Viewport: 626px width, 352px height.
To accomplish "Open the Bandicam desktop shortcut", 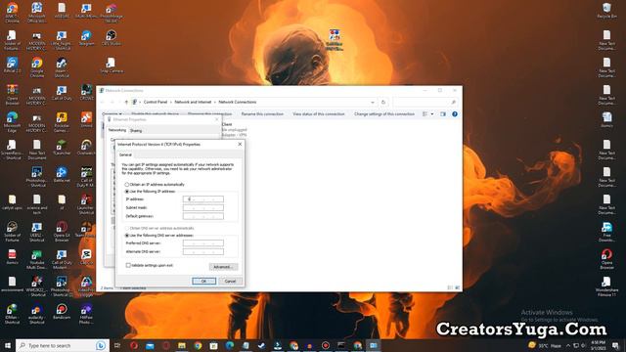I will [x=62, y=312].
